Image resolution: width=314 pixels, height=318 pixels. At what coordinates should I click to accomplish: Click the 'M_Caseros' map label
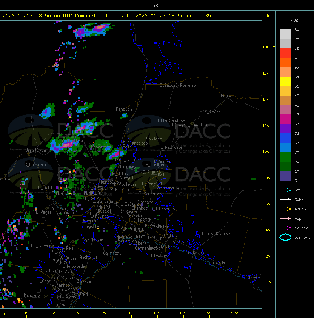165,208
